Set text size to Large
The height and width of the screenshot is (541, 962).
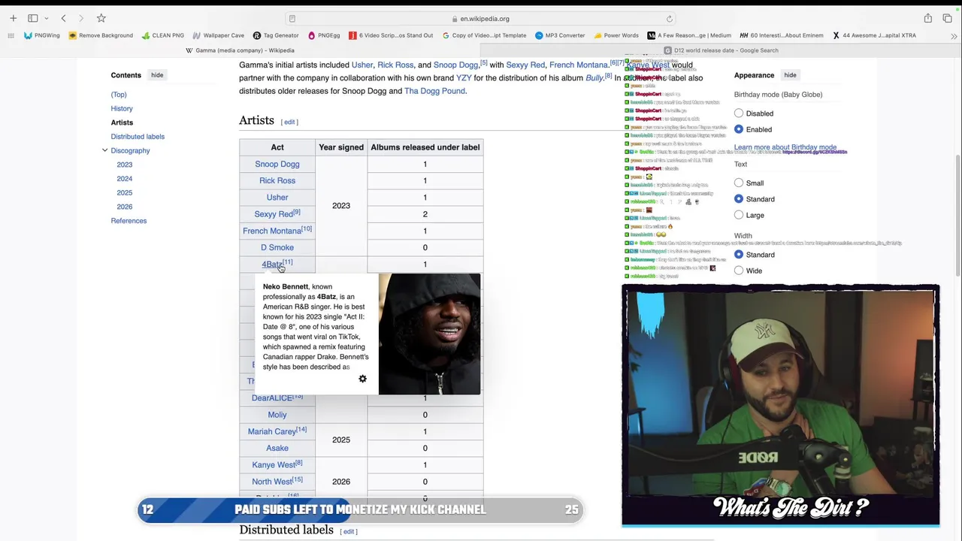pyautogui.click(x=739, y=215)
